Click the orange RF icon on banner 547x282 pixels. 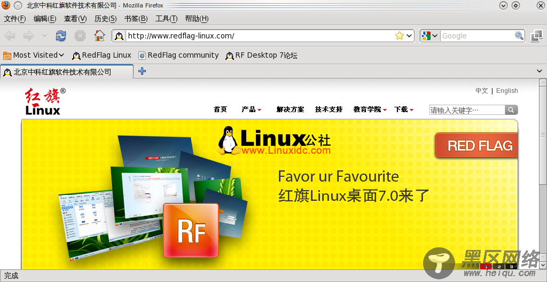pos(191,230)
